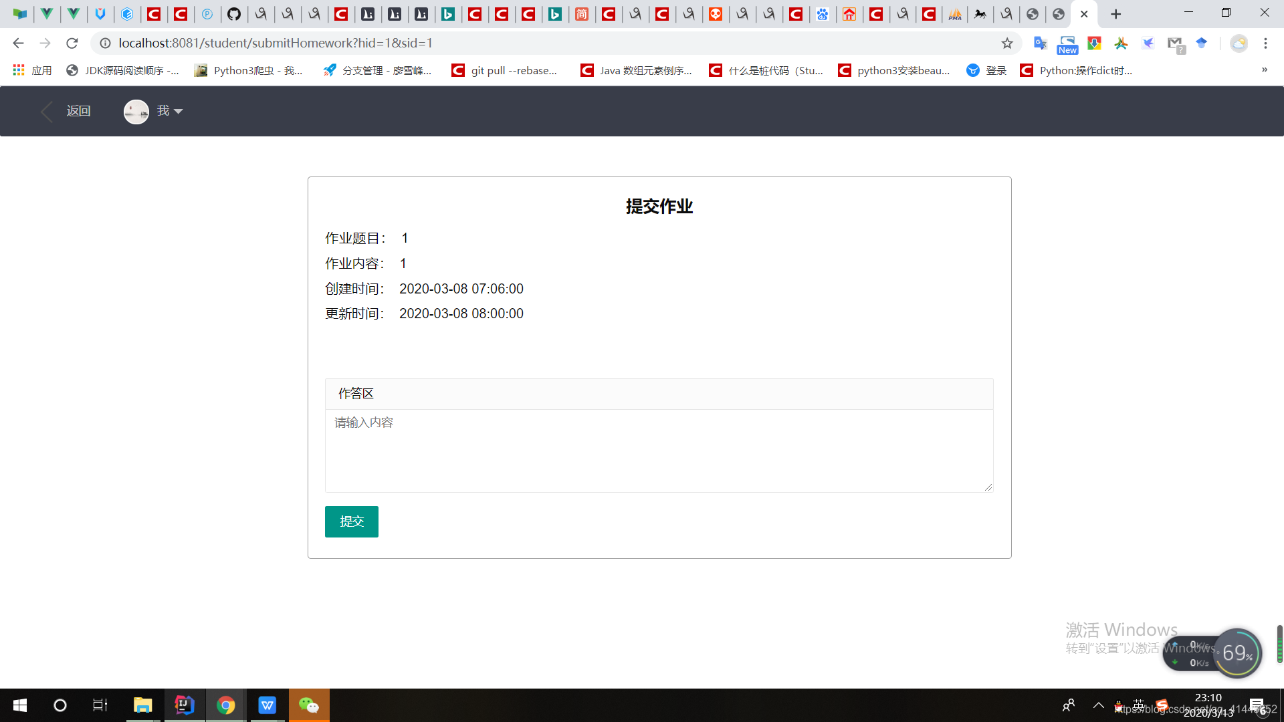The width and height of the screenshot is (1284, 722).
Task: Click the 提交 submit button
Action: 351,521
